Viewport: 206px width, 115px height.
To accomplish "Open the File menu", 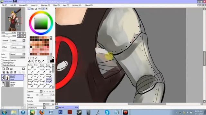I will [5, 5].
